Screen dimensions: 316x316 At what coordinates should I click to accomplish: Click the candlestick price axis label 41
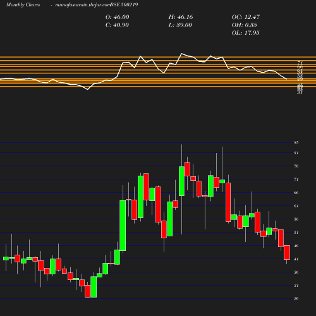pyautogui.click(x=296, y=259)
